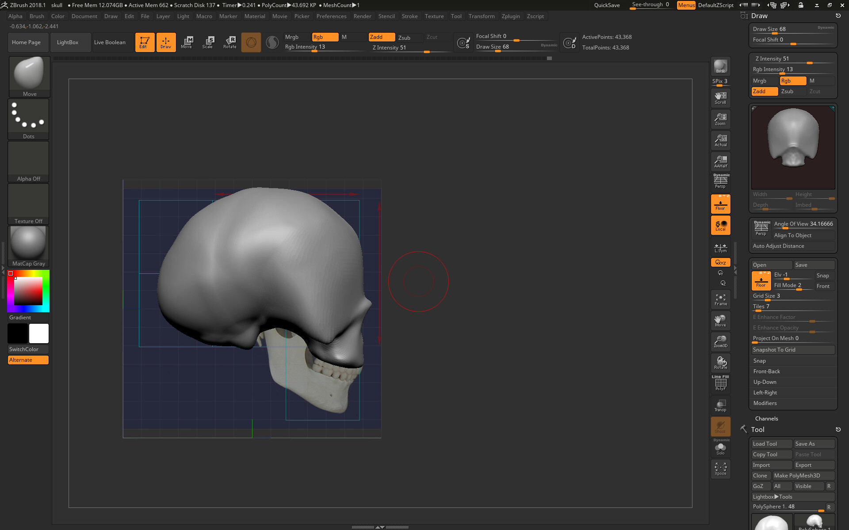The height and width of the screenshot is (530, 849).
Task: Toggle L.Sym button
Action: [720, 248]
